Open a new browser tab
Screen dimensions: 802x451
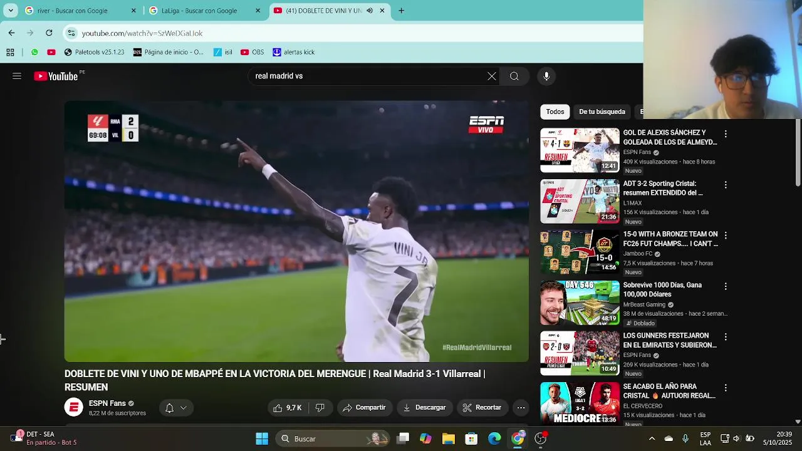[401, 11]
